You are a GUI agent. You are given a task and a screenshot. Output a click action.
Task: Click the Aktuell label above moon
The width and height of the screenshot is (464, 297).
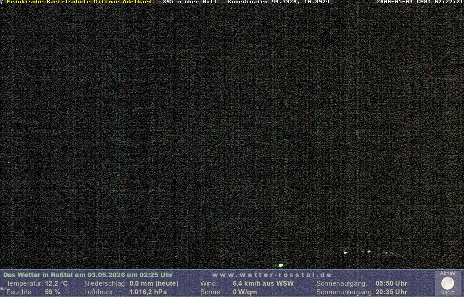448,273
